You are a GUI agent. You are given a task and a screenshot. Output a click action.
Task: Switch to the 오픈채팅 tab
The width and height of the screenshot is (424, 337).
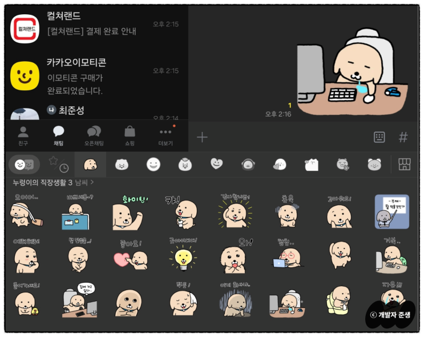tap(94, 136)
